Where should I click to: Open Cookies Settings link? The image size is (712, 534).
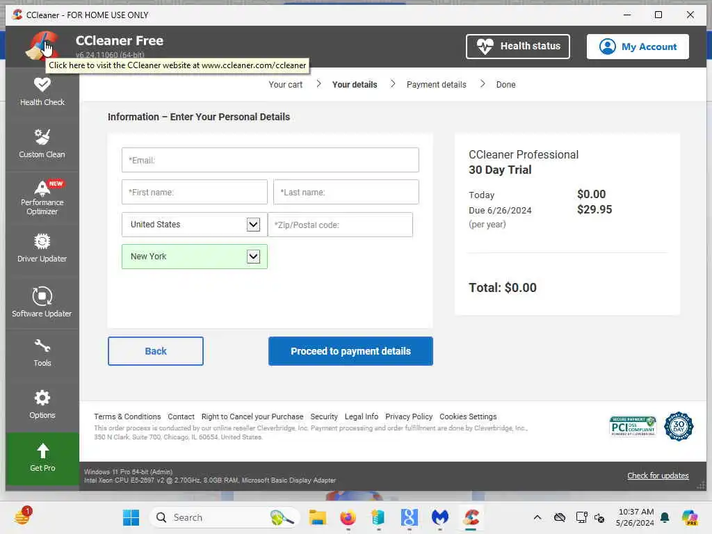pyautogui.click(x=468, y=416)
